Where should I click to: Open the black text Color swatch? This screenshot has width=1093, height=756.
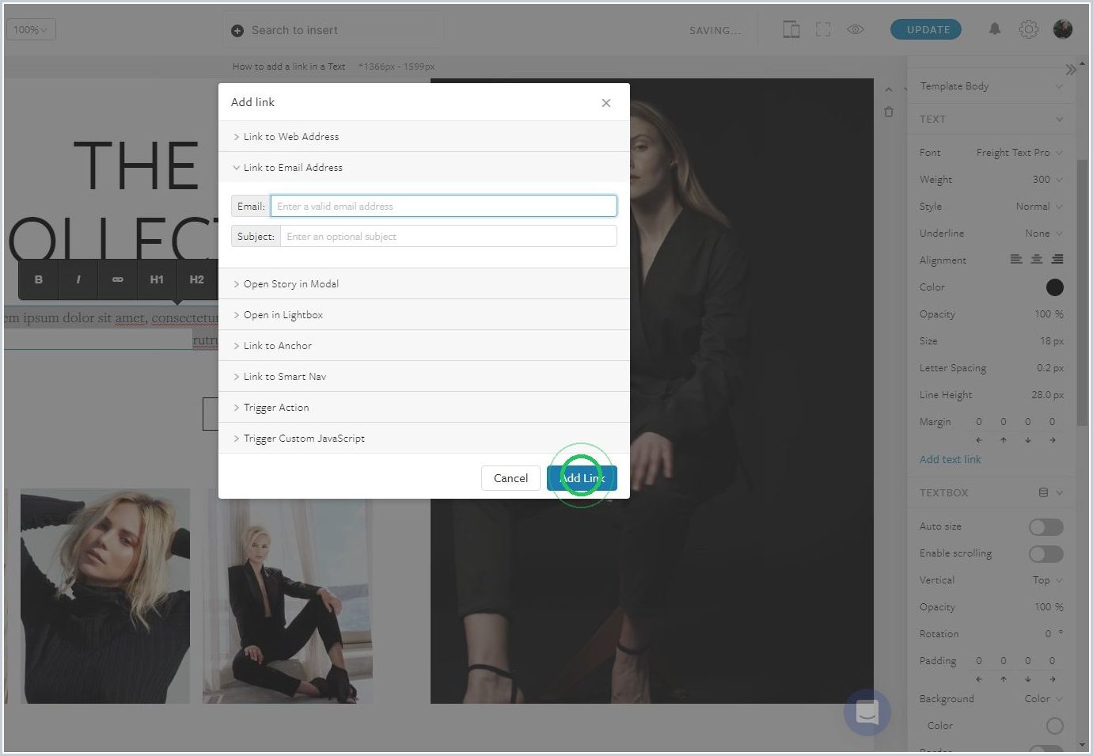1054,287
